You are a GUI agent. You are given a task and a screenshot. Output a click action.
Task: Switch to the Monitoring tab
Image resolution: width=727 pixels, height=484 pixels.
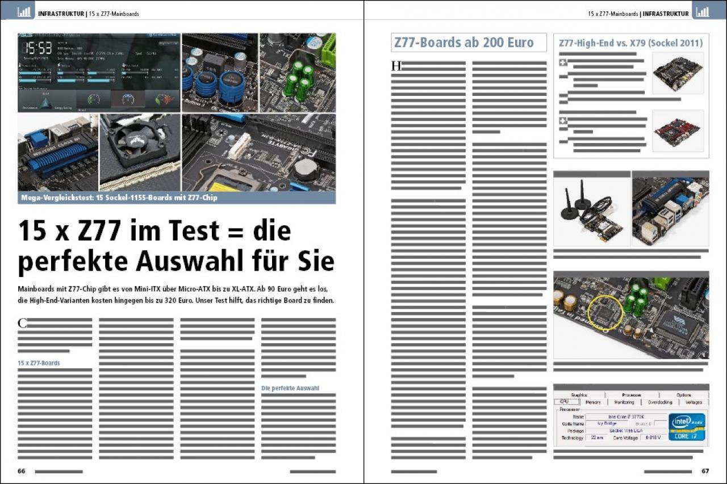tap(624, 402)
